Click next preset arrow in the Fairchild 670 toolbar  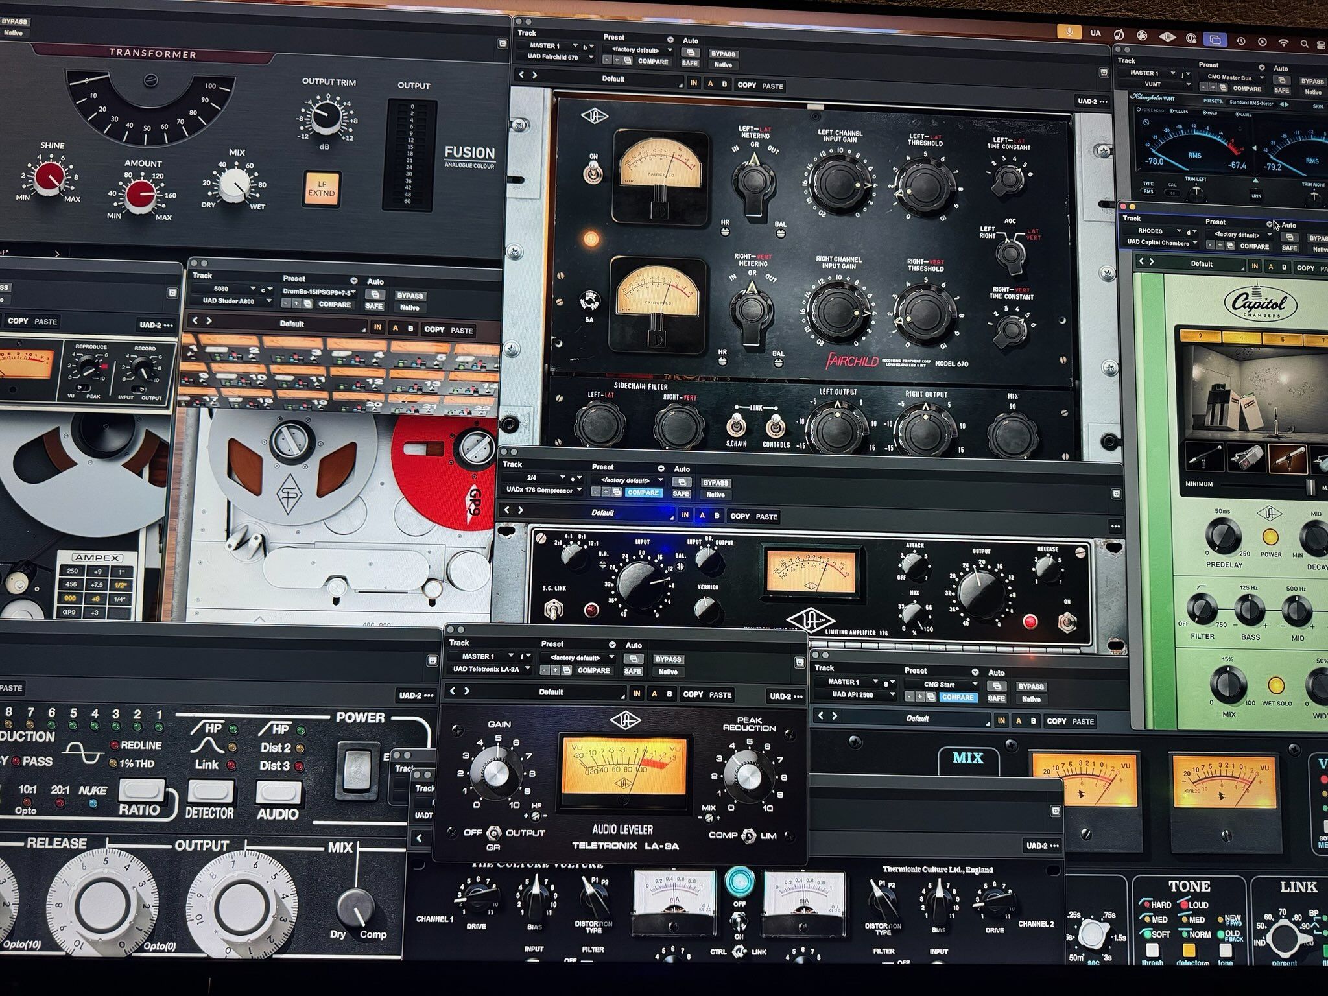point(535,75)
